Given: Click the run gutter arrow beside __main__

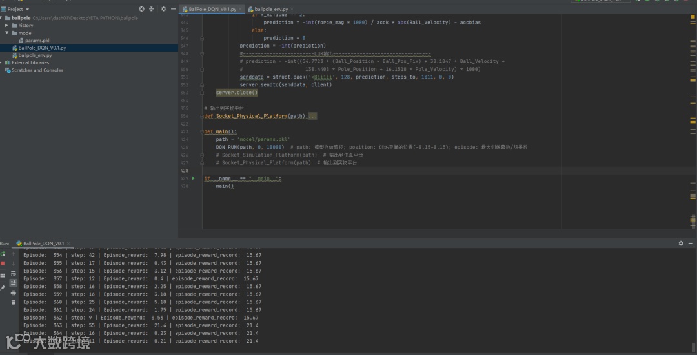Looking at the screenshot, I should click(x=193, y=178).
